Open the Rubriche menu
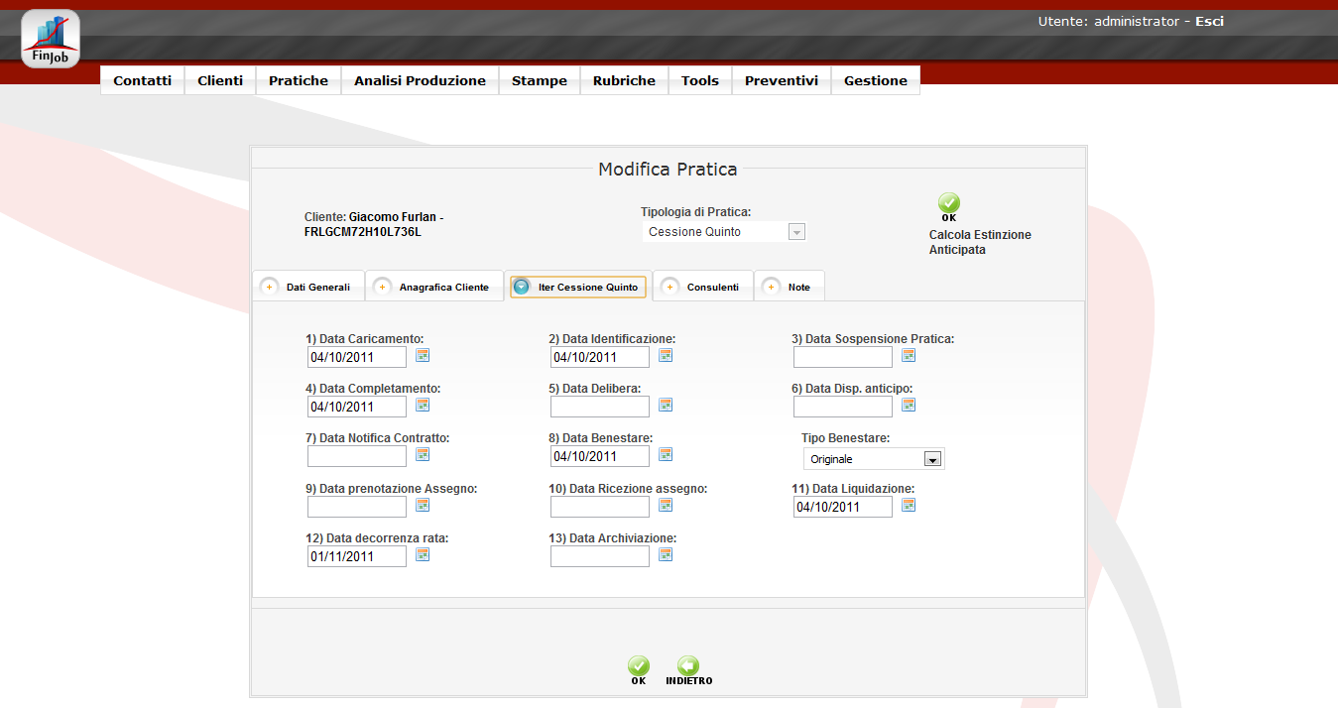The width and height of the screenshot is (1338, 708). [624, 80]
